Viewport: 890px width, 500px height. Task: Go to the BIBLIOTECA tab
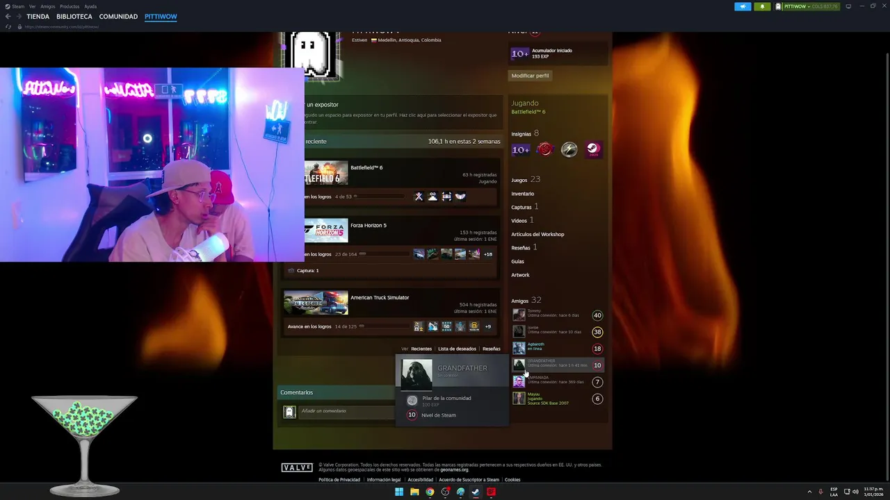pyautogui.click(x=74, y=17)
